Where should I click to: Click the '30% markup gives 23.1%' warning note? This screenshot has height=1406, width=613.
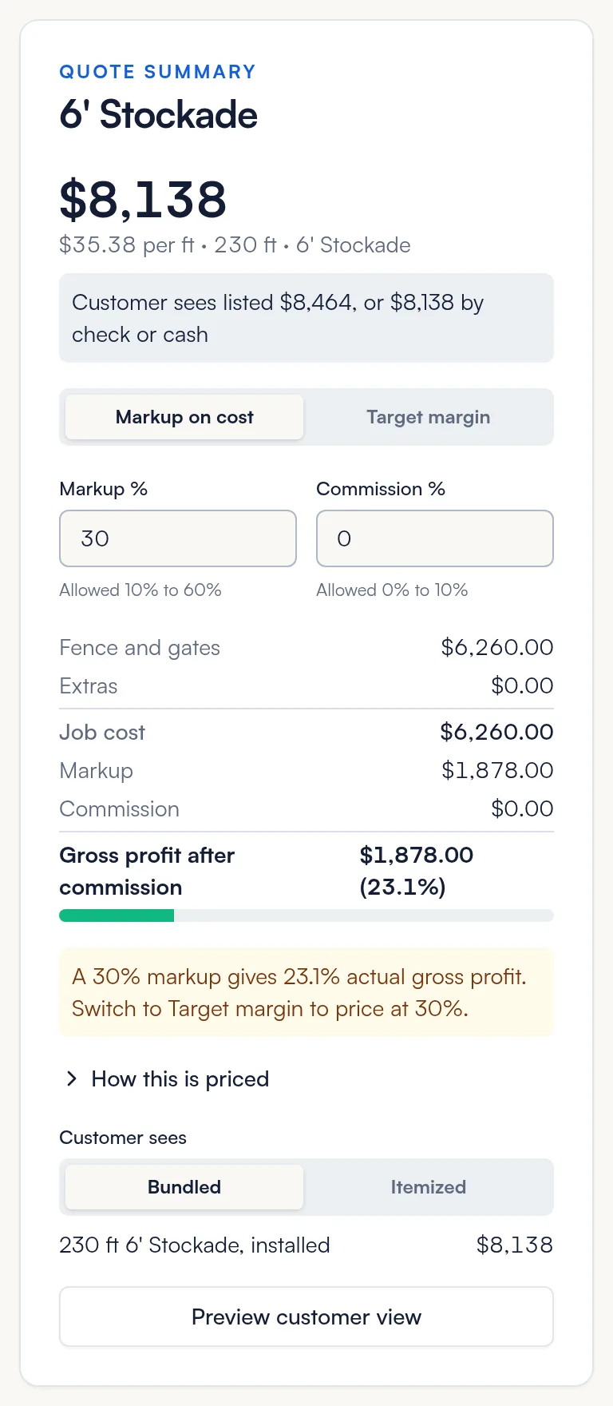pyautogui.click(x=306, y=993)
